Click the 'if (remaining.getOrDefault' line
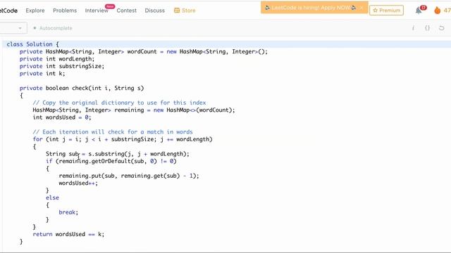The height and width of the screenshot is (253, 451). [111, 161]
